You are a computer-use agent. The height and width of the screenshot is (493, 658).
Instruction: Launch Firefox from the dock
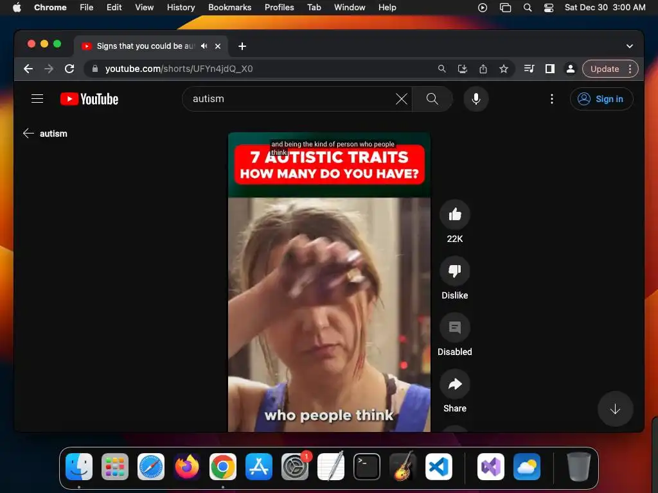pyautogui.click(x=187, y=467)
